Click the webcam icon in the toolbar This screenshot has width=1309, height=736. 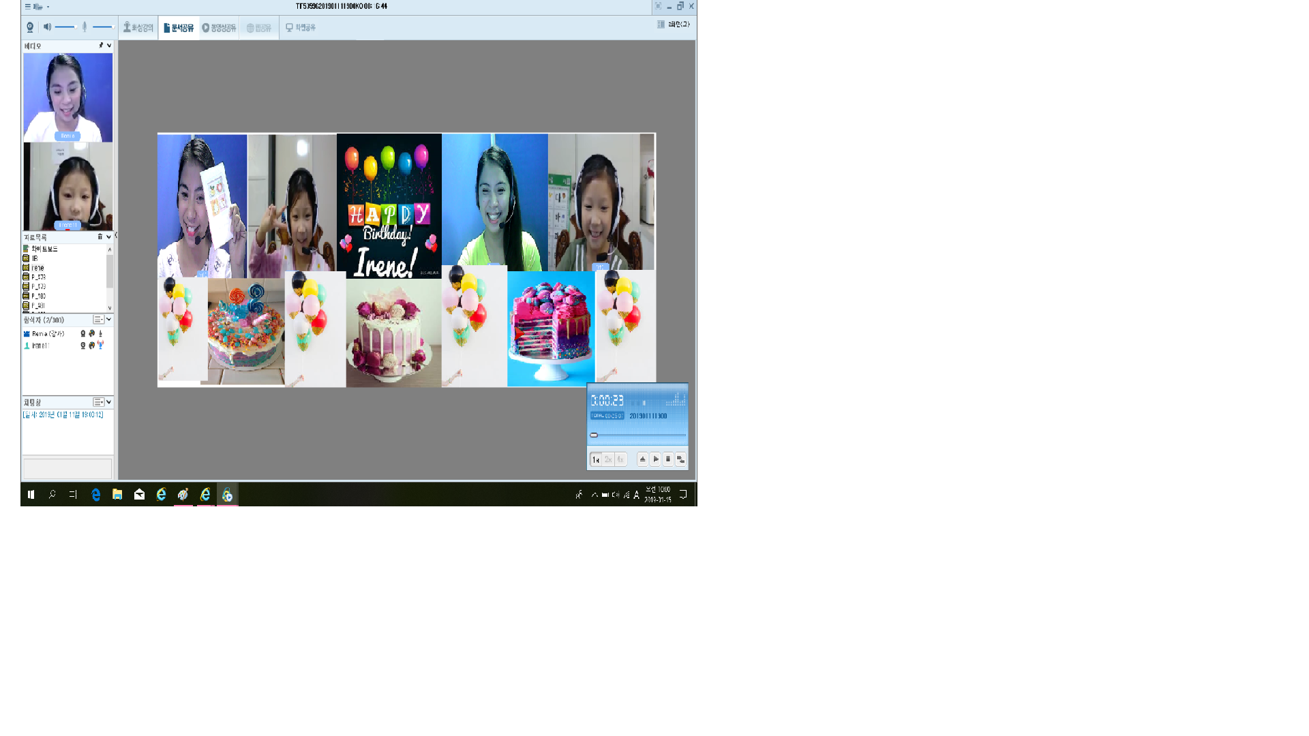click(30, 27)
